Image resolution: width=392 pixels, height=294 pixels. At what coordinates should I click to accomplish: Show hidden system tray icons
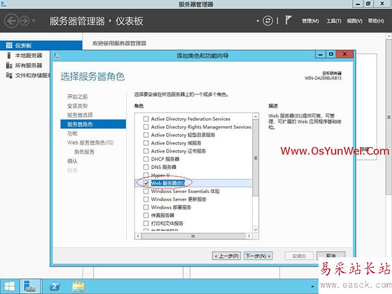tap(312, 287)
